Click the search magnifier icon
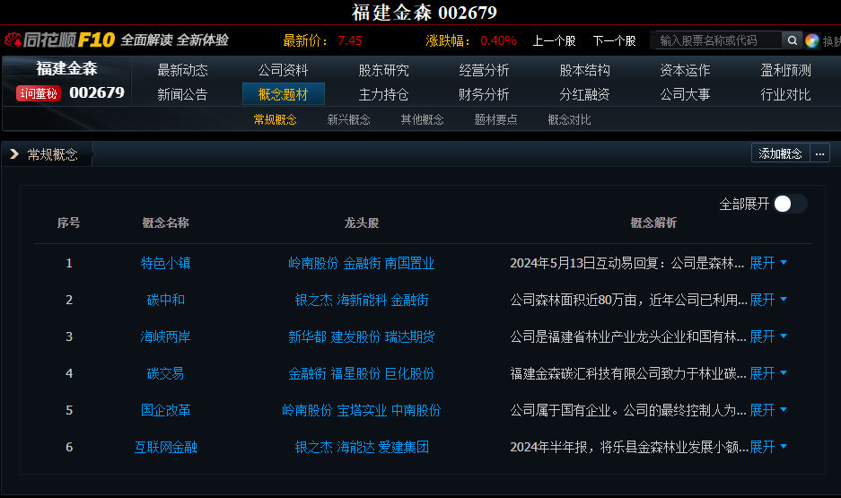 point(792,40)
